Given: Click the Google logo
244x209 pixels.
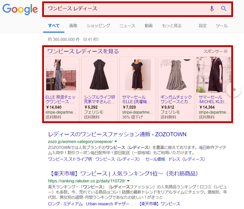Looking at the screenshot, I should point(20,9).
